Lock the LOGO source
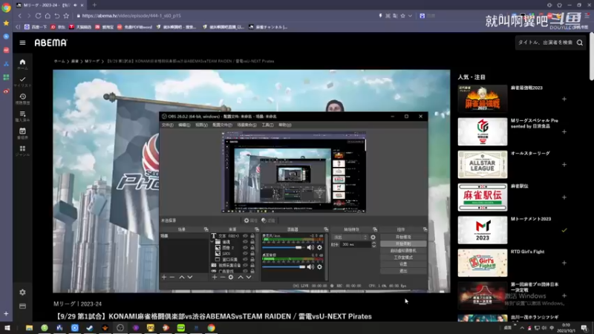The height and width of the screenshot is (334, 594). [252, 254]
